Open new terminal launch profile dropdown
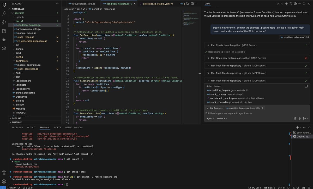The height and width of the screenshot is (189, 313). pyautogui.click(x=300, y=128)
